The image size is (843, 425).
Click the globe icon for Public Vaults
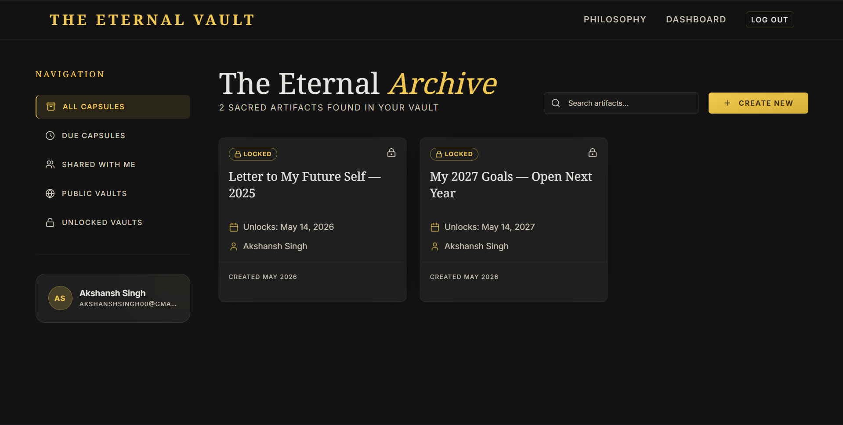(50, 193)
